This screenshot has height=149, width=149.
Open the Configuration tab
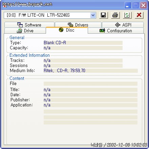116,31
